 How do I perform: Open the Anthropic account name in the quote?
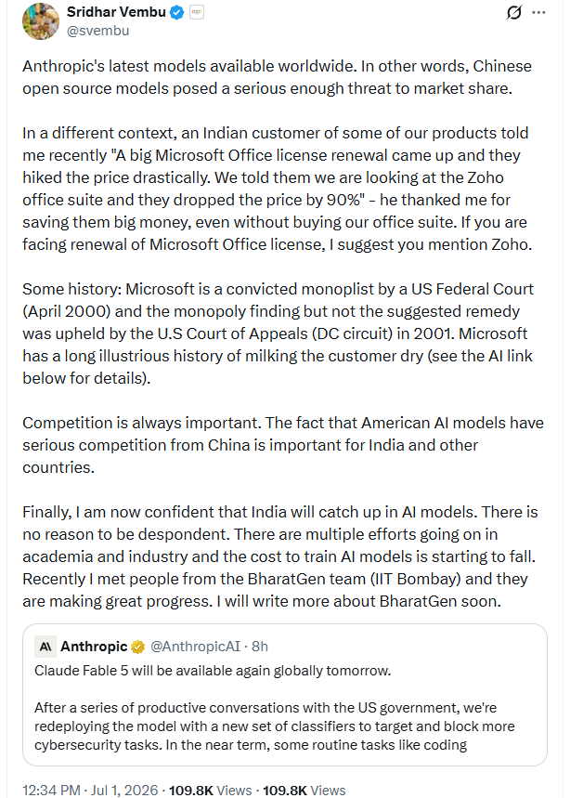(x=94, y=647)
